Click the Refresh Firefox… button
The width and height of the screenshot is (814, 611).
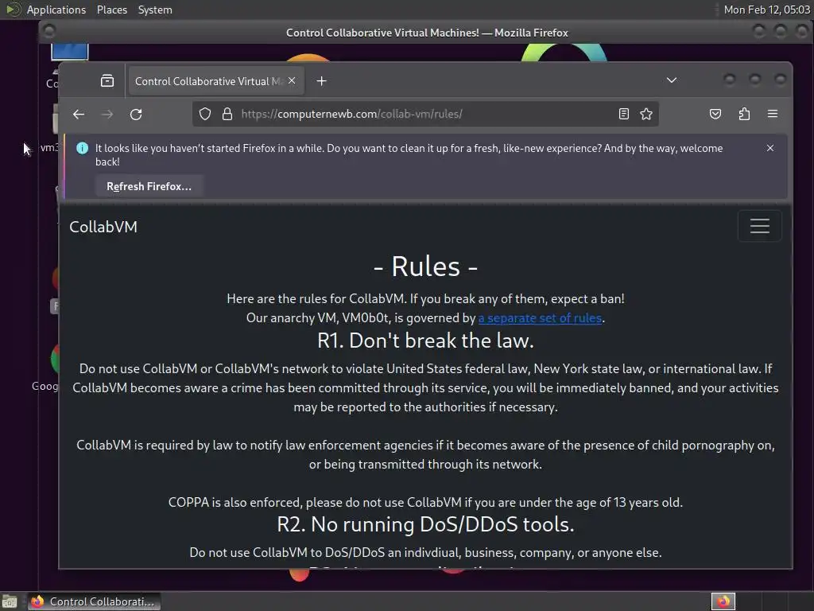[x=149, y=186]
